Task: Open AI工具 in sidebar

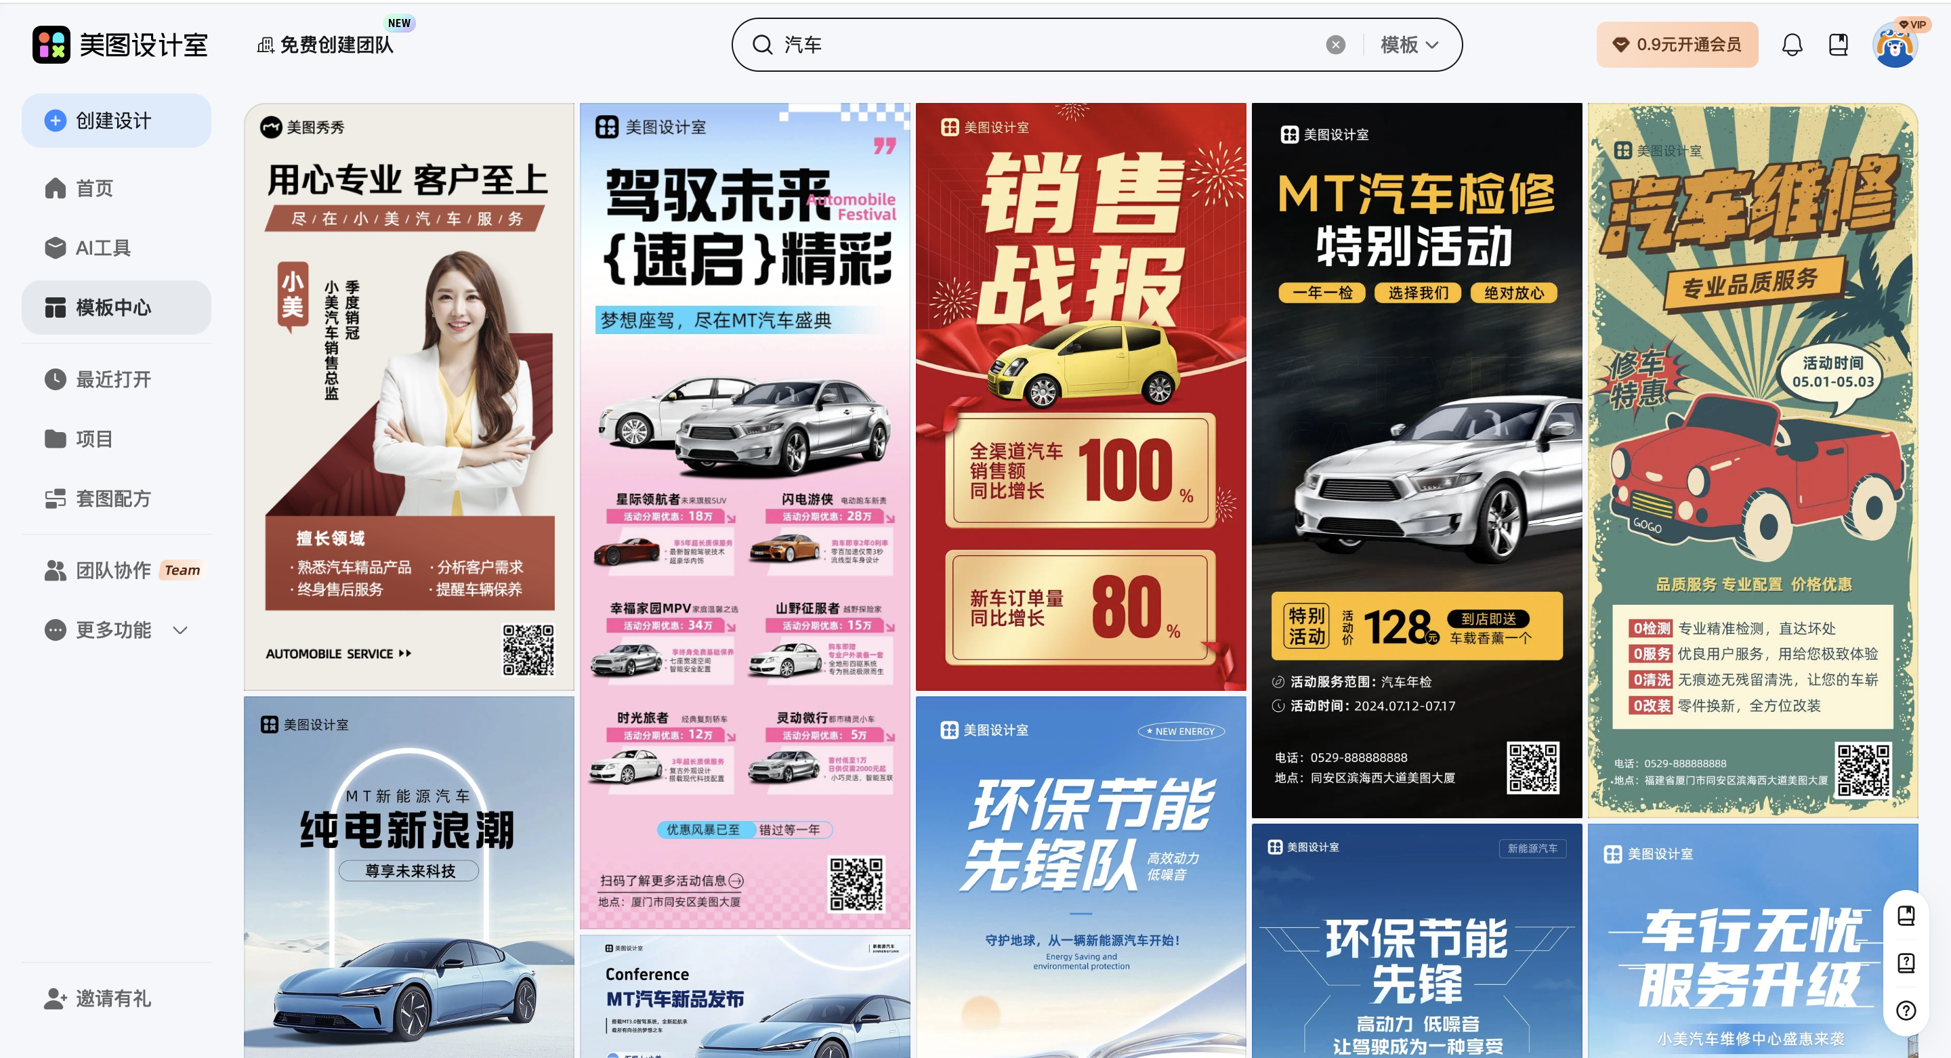Action: (103, 248)
